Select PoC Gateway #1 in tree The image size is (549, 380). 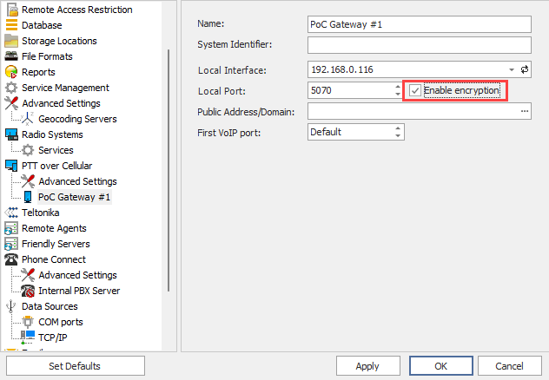[74, 197]
